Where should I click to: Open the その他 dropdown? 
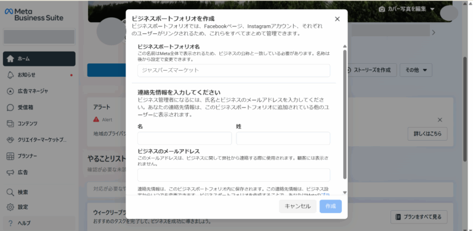click(416, 70)
